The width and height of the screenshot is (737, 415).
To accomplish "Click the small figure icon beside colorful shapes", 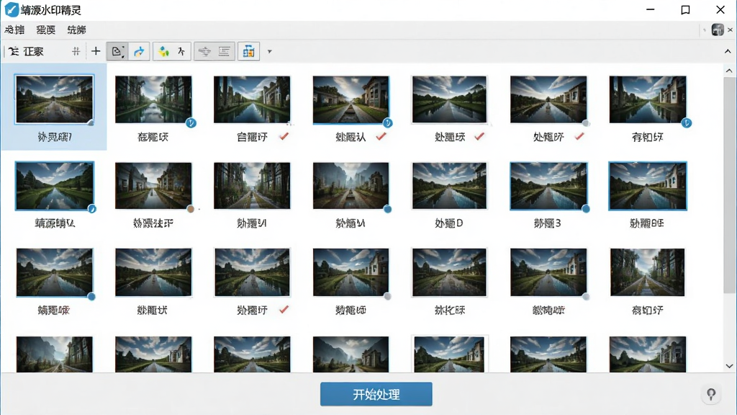I will pos(181,51).
